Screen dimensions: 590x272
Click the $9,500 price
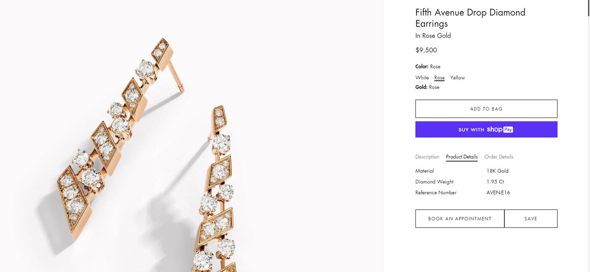click(426, 50)
